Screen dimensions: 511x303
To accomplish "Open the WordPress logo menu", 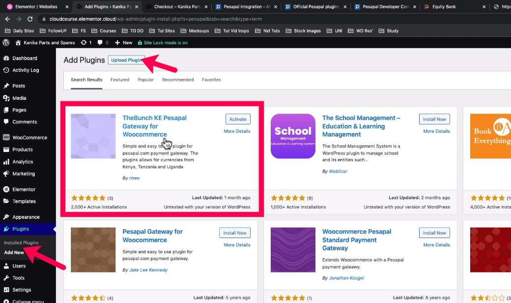I will [6, 42].
